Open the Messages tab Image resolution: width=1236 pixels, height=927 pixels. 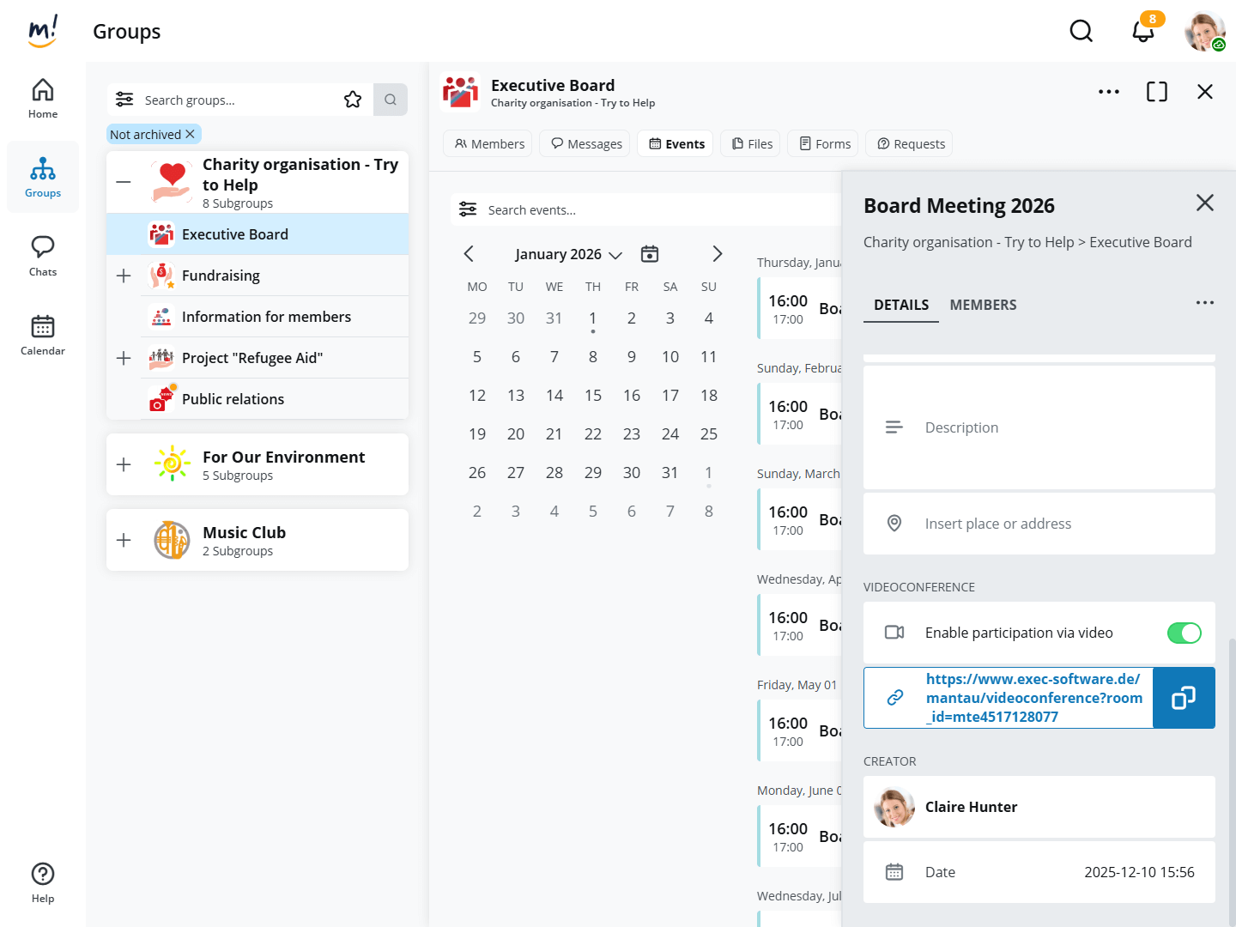coord(586,144)
